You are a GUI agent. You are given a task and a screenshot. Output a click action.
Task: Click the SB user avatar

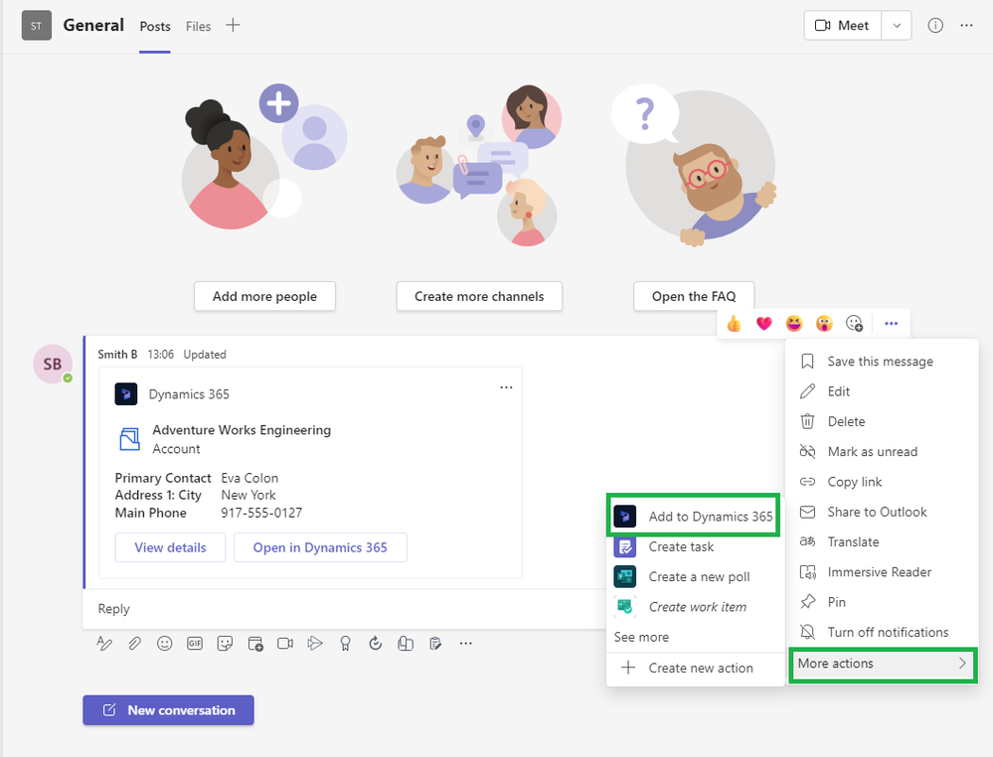pos(53,364)
